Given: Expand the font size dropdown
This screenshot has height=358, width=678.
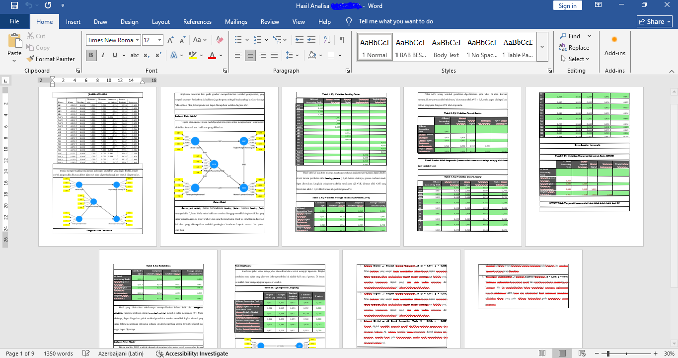Looking at the screenshot, I should click(159, 40).
